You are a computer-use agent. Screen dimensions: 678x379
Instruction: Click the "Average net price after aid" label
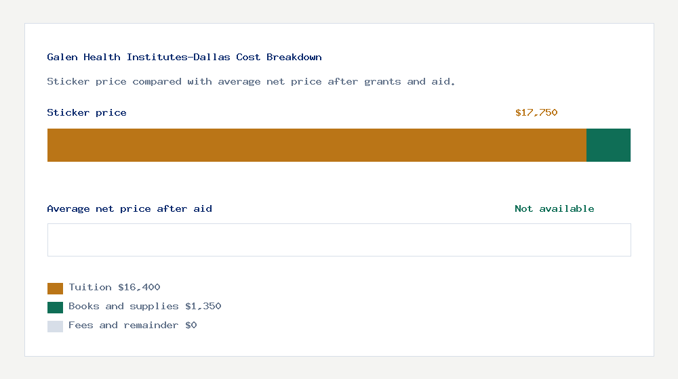pyautogui.click(x=129, y=208)
